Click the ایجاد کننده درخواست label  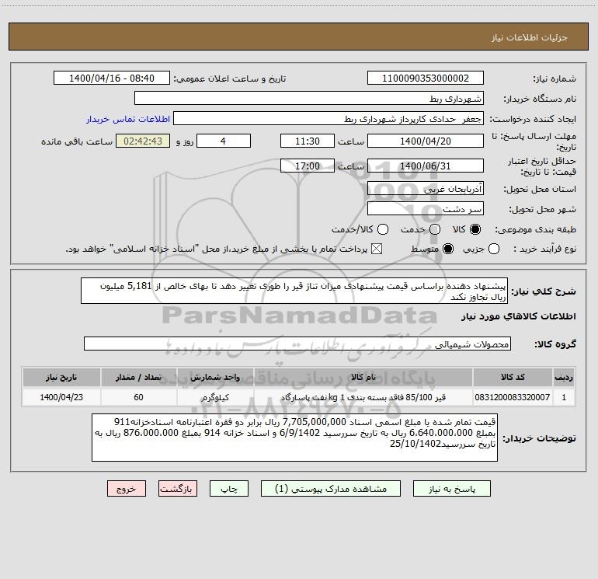(x=533, y=119)
